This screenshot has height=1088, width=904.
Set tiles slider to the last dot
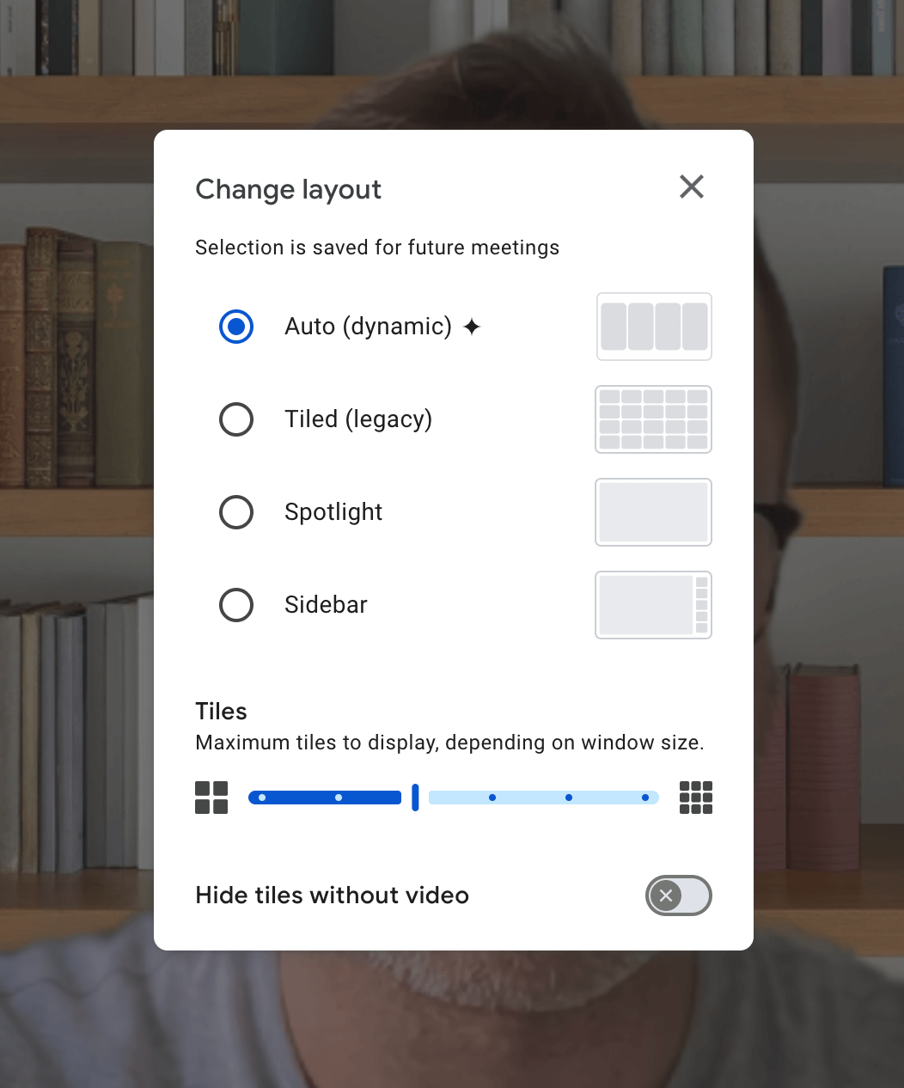pos(645,798)
